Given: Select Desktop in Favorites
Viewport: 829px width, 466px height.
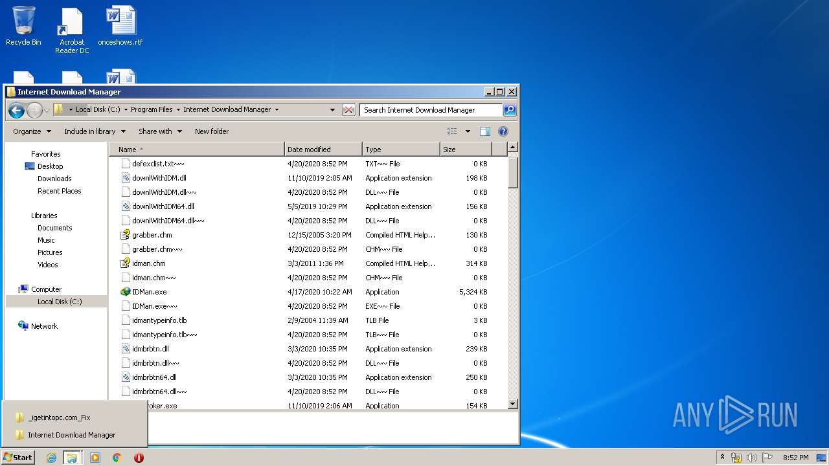Looking at the screenshot, I should (50, 166).
